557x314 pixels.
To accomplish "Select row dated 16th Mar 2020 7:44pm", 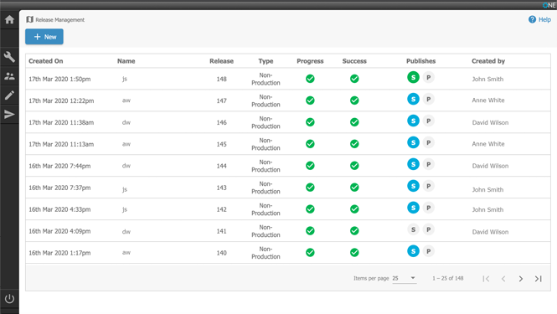I will (x=288, y=166).
